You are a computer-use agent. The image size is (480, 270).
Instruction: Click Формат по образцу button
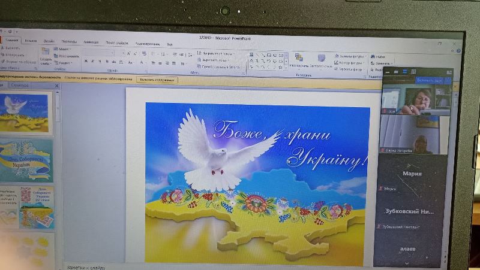pos(19,62)
